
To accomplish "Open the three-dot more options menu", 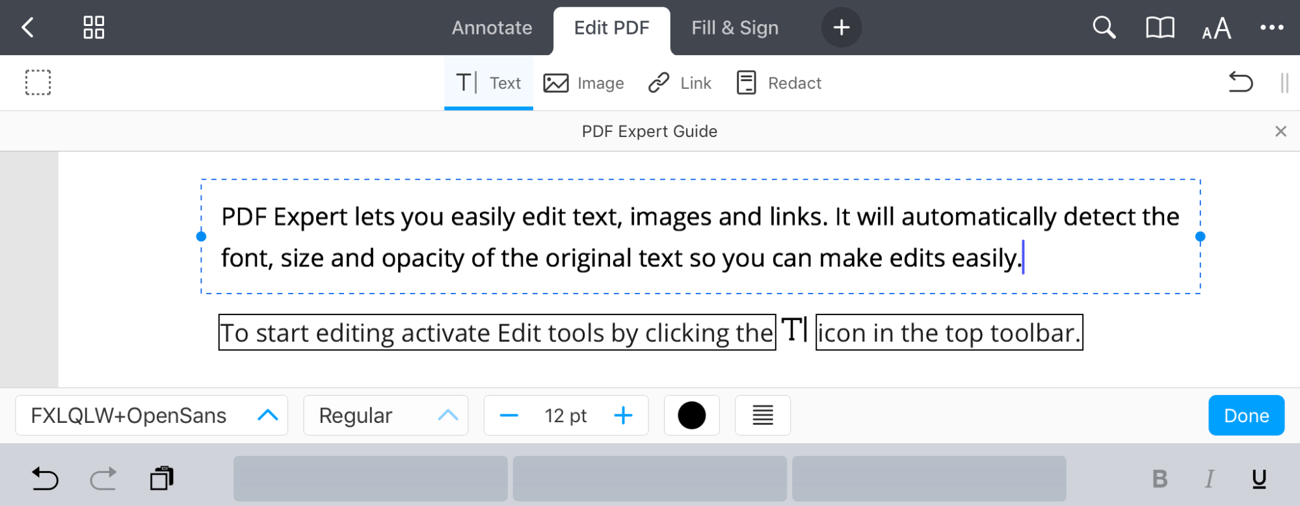I will (1271, 27).
